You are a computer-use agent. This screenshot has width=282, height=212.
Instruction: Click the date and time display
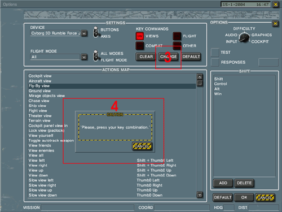coord(245,5)
